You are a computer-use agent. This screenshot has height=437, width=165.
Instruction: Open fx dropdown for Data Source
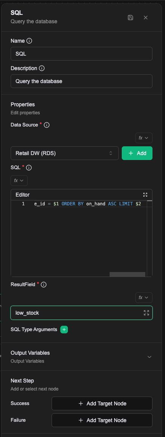[x=144, y=138]
